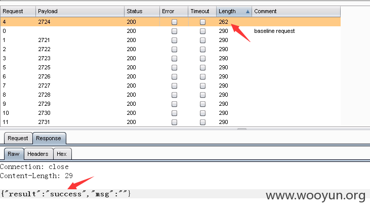The height and width of the screenshot is (210, 370).
Task: Select the row with payload 2730
Action: pos(171,113)
